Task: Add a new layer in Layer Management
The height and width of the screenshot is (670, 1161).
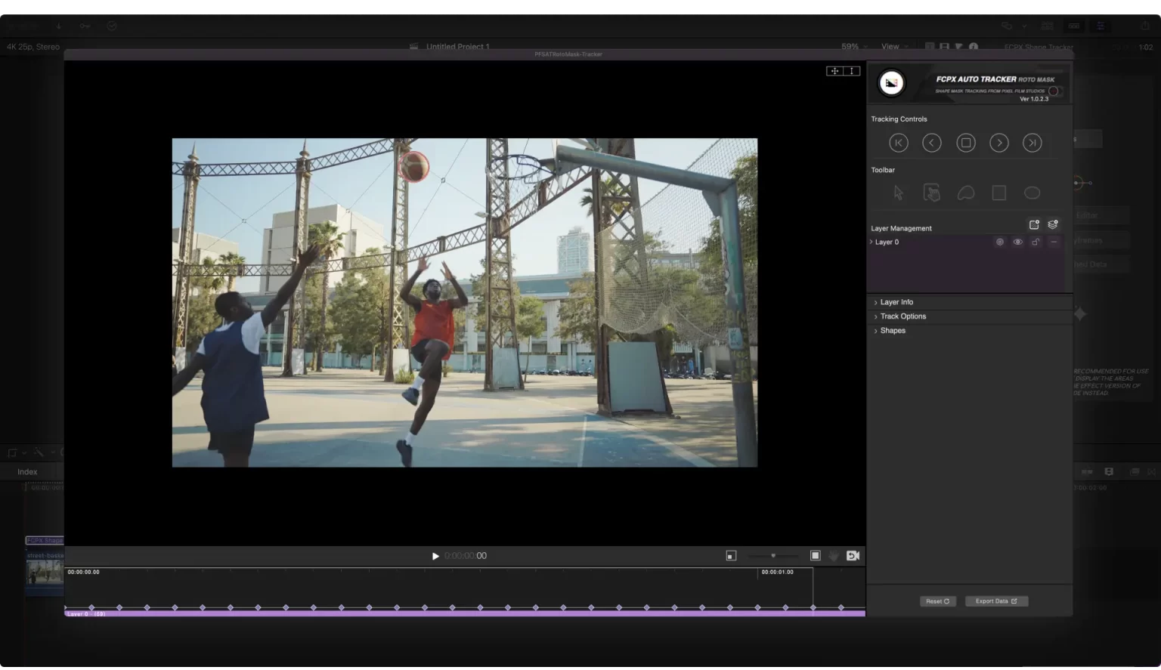Action: tap(1034, 224)
